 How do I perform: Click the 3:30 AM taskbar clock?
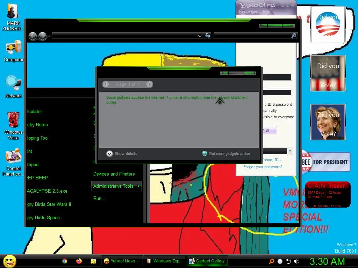click(327, 261)
